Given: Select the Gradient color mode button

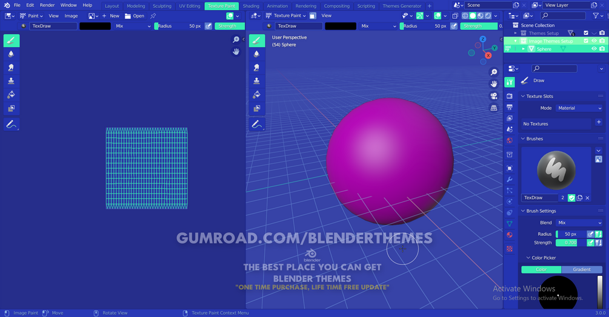Looking at the screenshot, I should [x=582, y=269].
